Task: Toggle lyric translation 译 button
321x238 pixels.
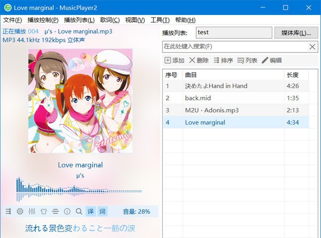Action: pyautogui.click(x=90, y=211)
